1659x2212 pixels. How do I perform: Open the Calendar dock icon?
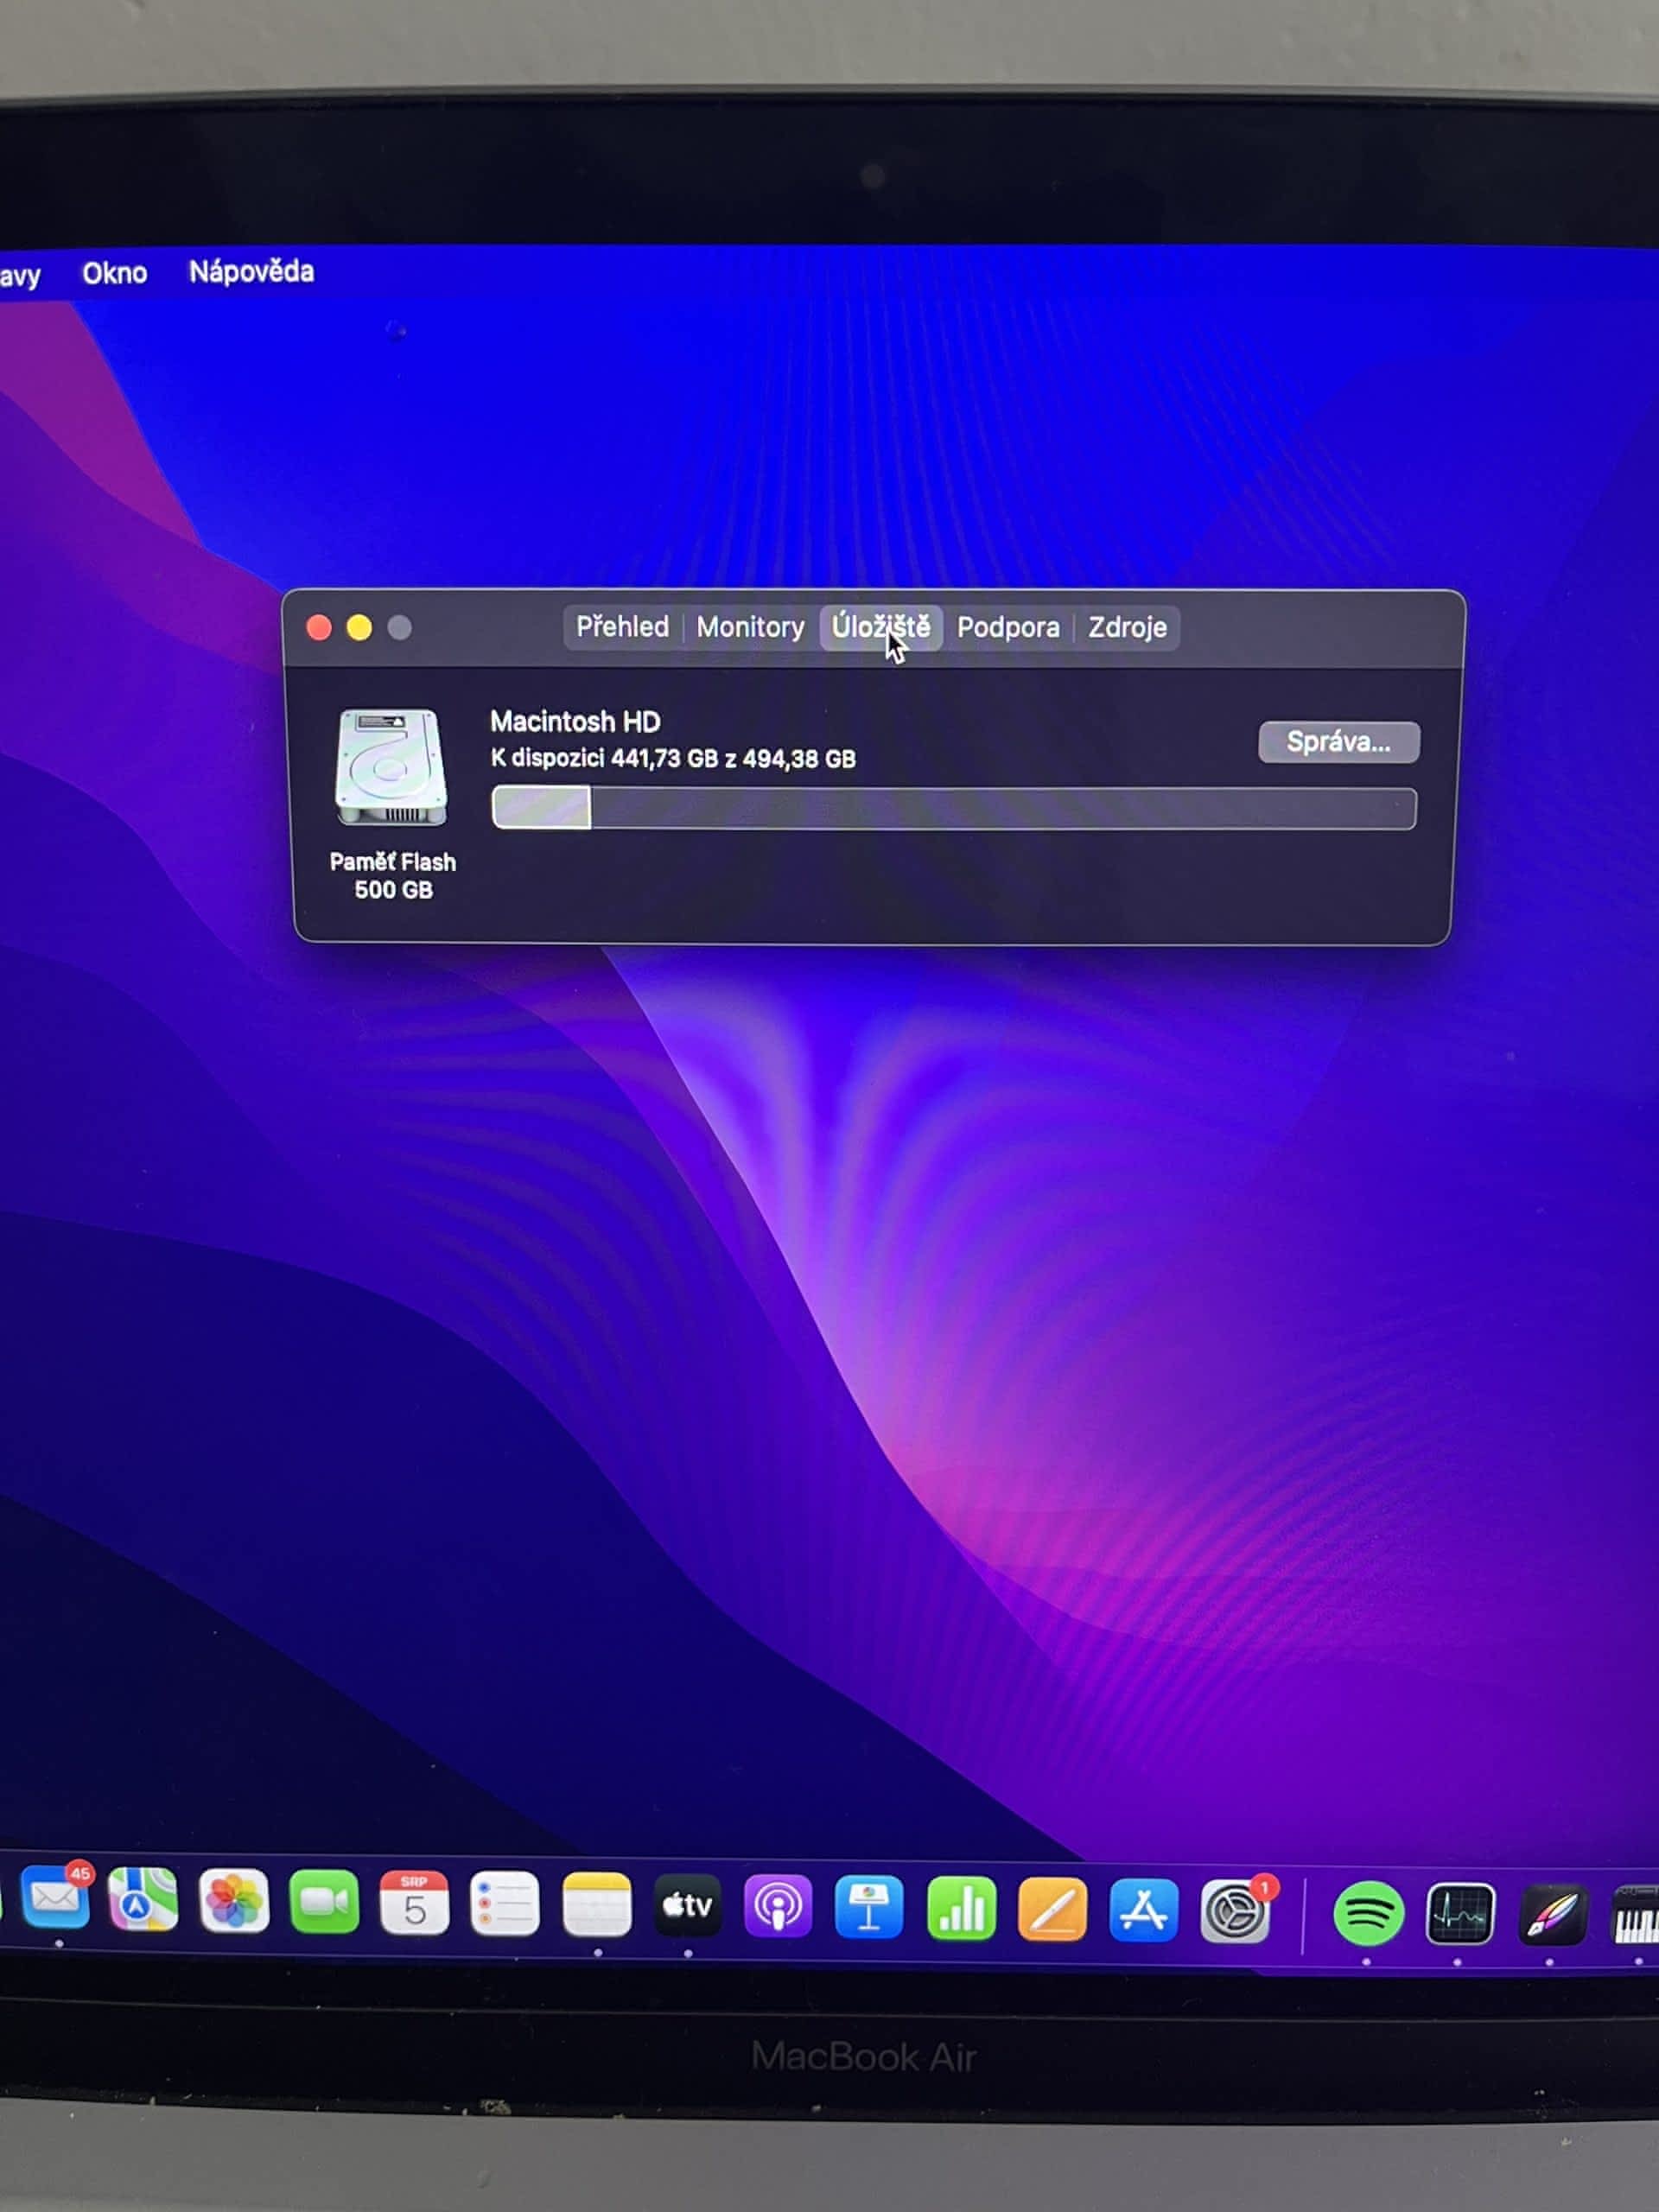coord(414,1904)
